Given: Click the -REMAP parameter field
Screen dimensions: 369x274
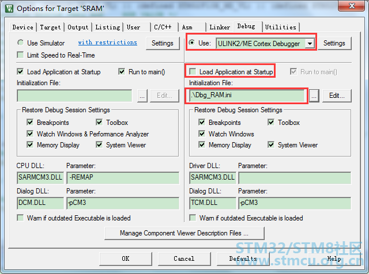Looking at the screenshot, I should [123, 178].
